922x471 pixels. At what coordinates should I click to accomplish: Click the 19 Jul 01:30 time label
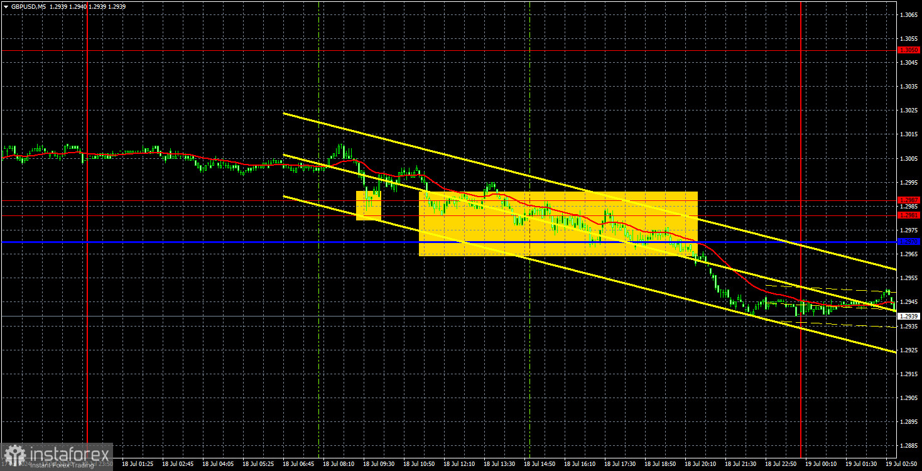pyautogui.click(x=861, y=464)
